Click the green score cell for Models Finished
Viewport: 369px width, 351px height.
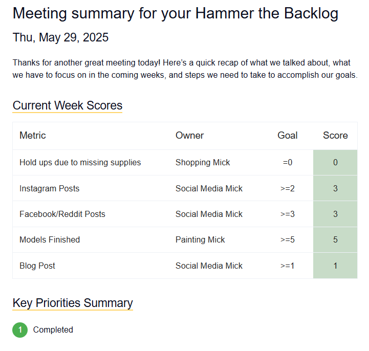tap(335, 239)
